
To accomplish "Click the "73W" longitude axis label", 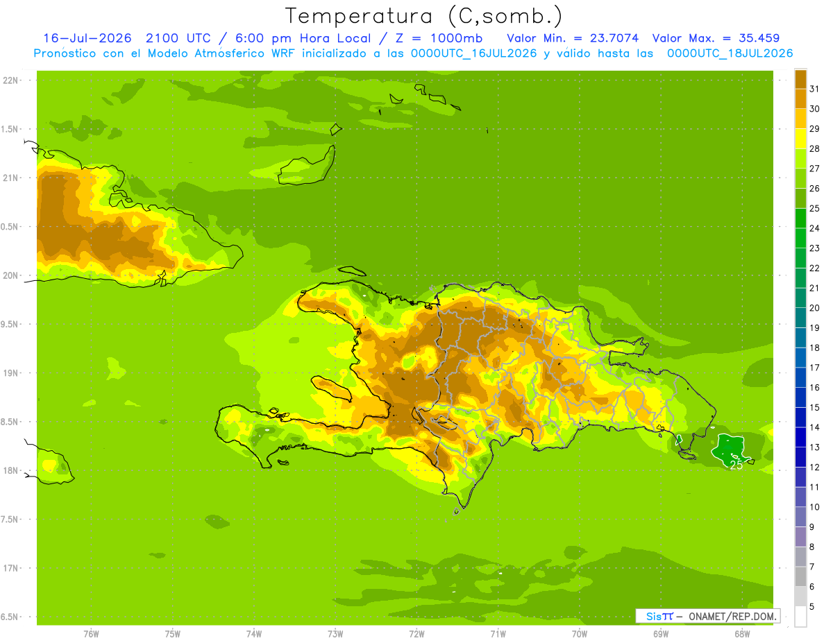I will [335, 634].
